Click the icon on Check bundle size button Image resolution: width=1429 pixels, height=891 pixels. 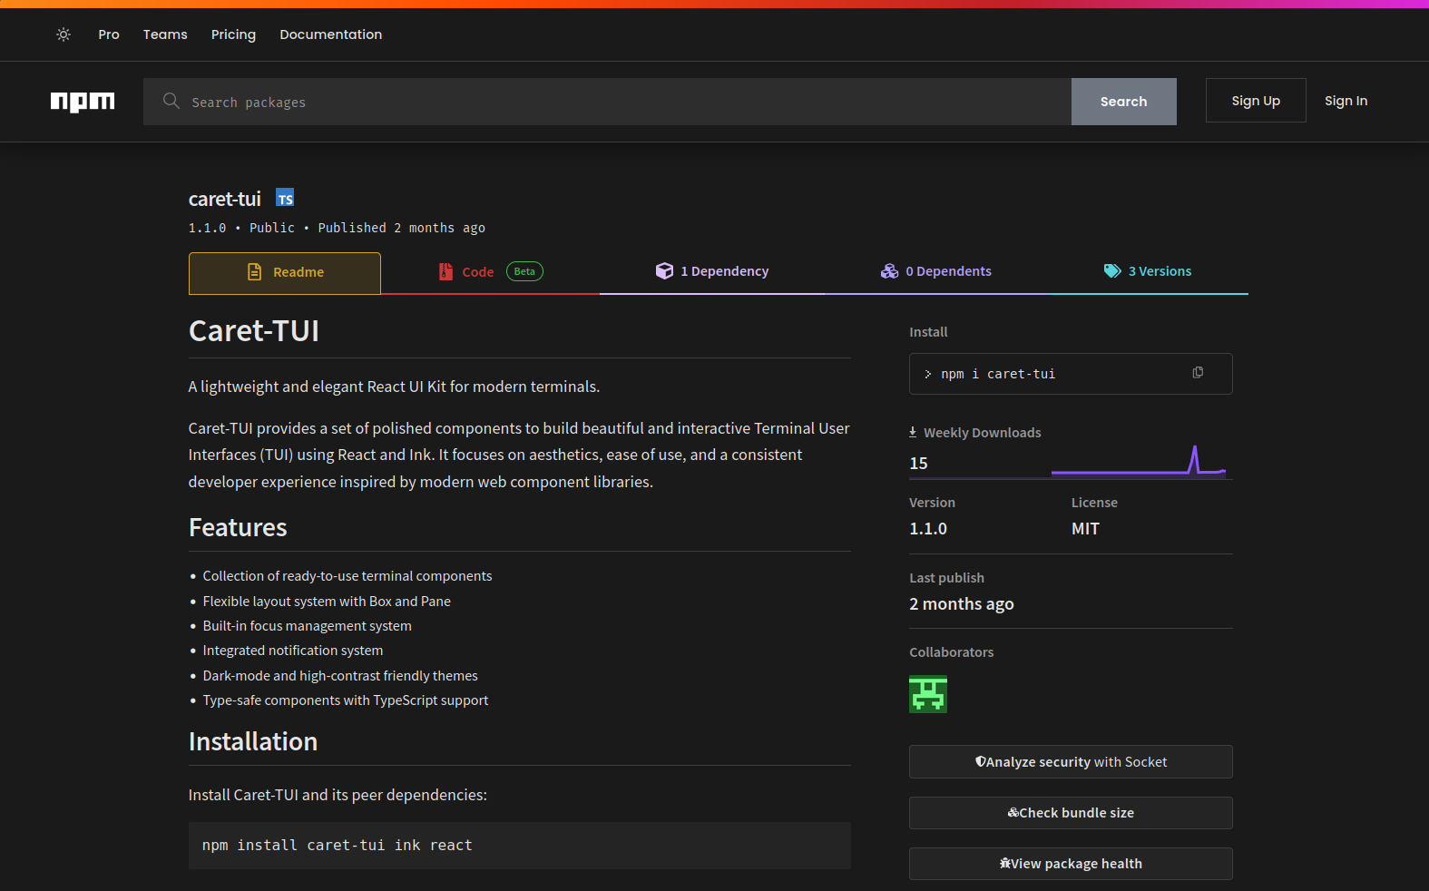coord(1013,813)
